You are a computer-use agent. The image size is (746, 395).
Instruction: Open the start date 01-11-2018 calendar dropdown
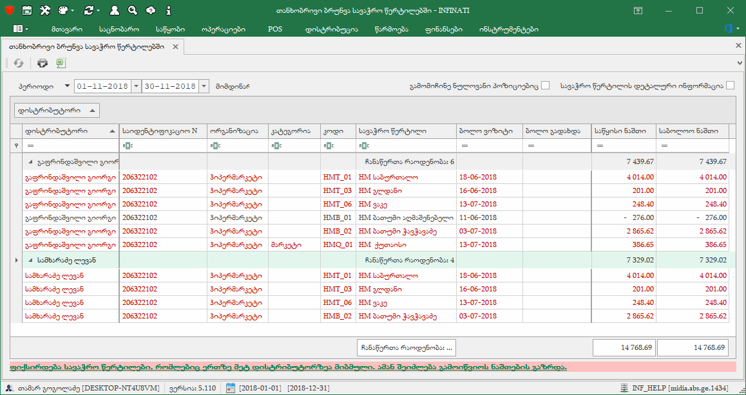[x=135, y=86]
